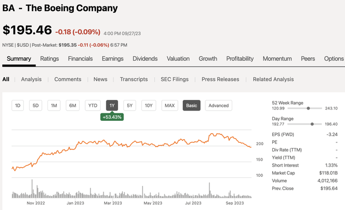This screenshot has height=210, width=345.
Task: Set chart range to 6M
Action: coord(73,105)
